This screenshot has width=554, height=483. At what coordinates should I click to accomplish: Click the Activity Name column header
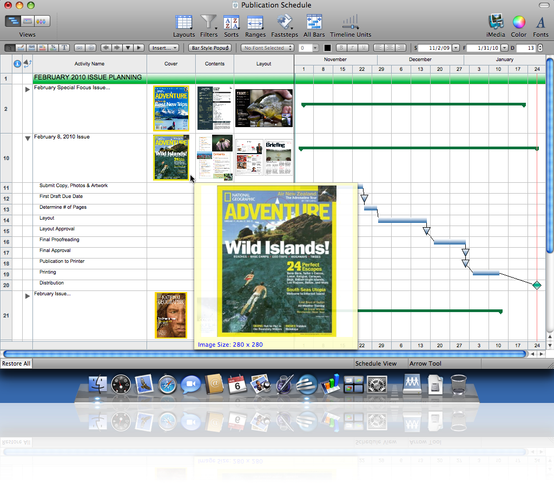(90, 64)
